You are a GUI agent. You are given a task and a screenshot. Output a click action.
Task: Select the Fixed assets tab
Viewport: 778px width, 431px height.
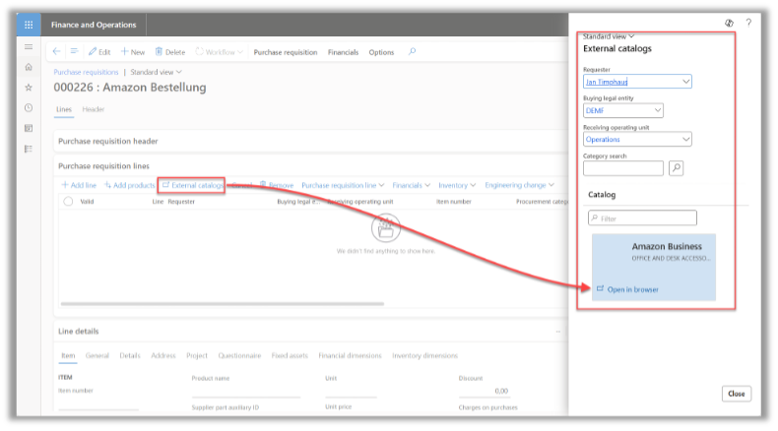click(290, 355)
